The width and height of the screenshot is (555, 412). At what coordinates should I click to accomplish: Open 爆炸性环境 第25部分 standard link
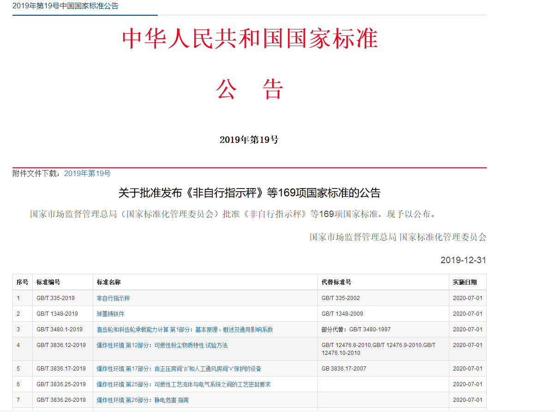(183, 384)
